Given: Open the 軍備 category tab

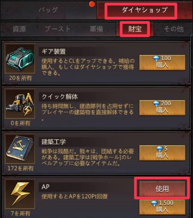Looking at the screenshot, I should 96,29.
